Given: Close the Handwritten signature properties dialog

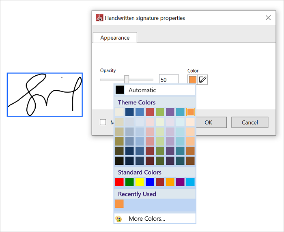Looking at the screenshot, I should [x=268, y=18].
